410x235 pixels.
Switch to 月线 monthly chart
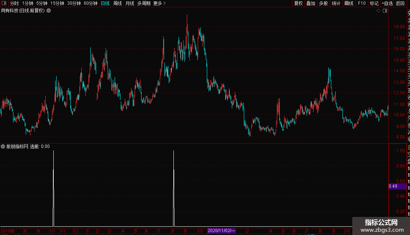point(130,3)
